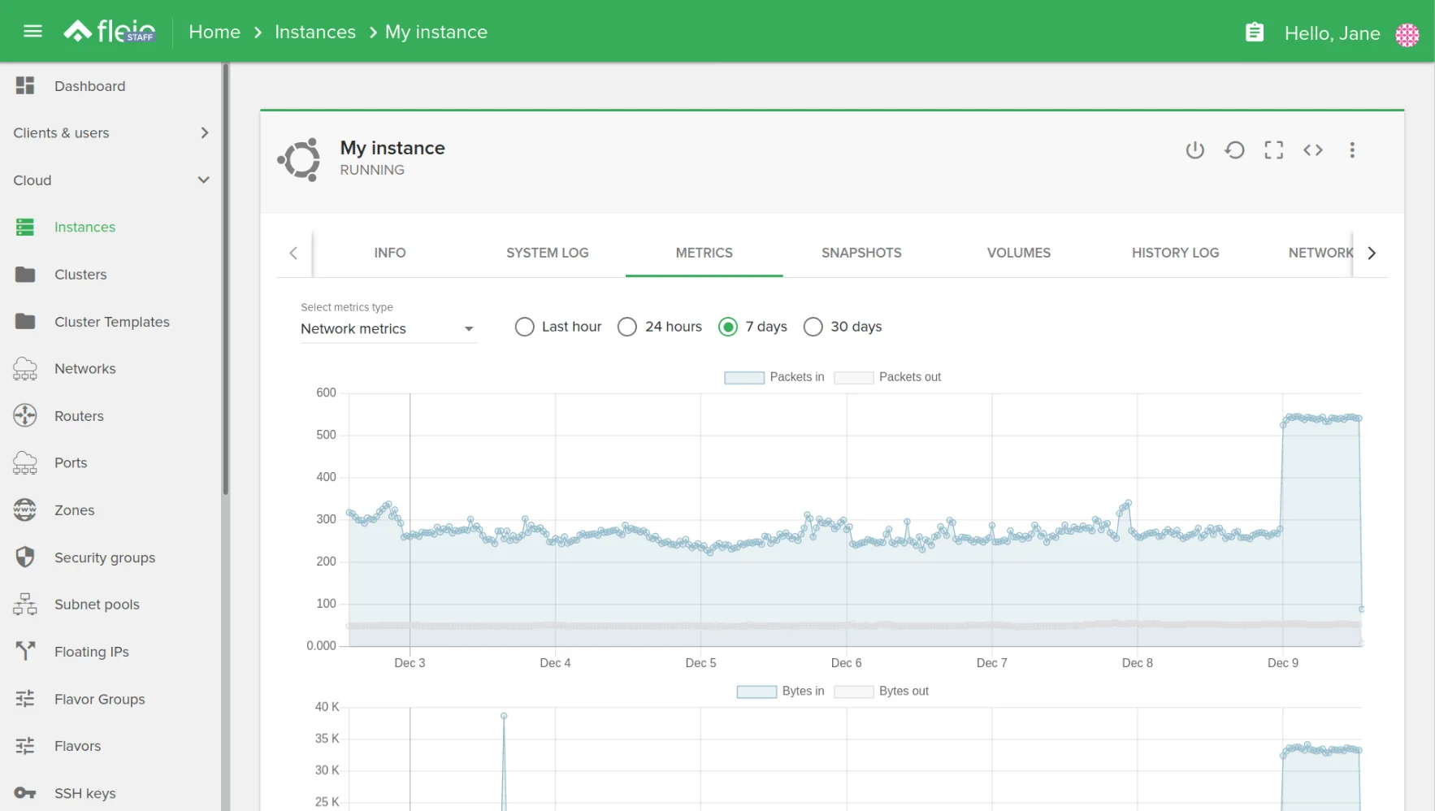This screenshot has width=1435, height=811.
Task: Click the clipboard icon in header
Action: coord(1255,33)
